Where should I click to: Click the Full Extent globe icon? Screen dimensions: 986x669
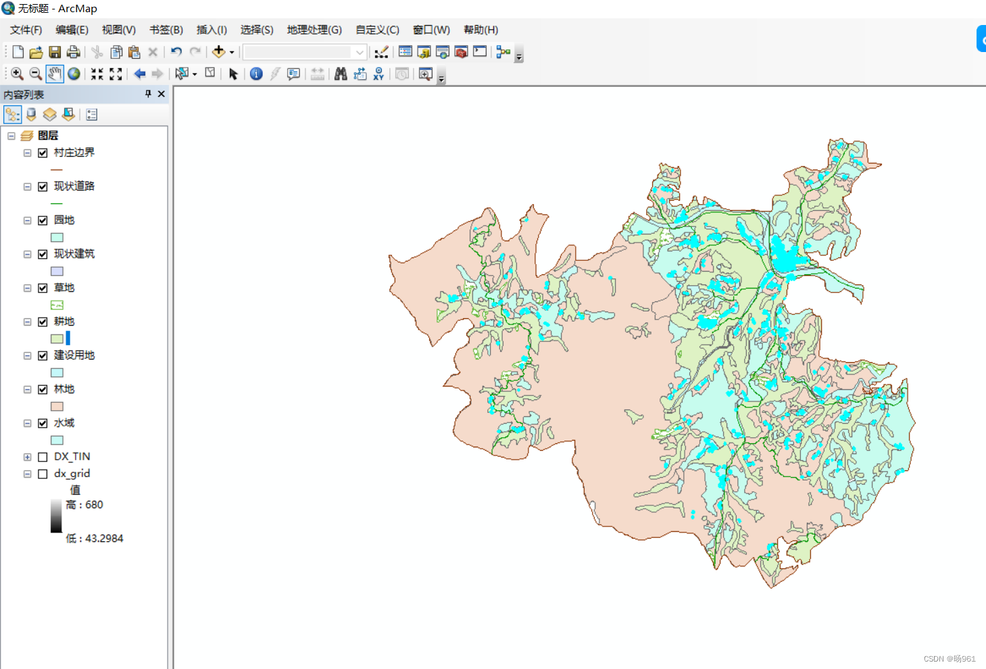[x=74, y=74]
